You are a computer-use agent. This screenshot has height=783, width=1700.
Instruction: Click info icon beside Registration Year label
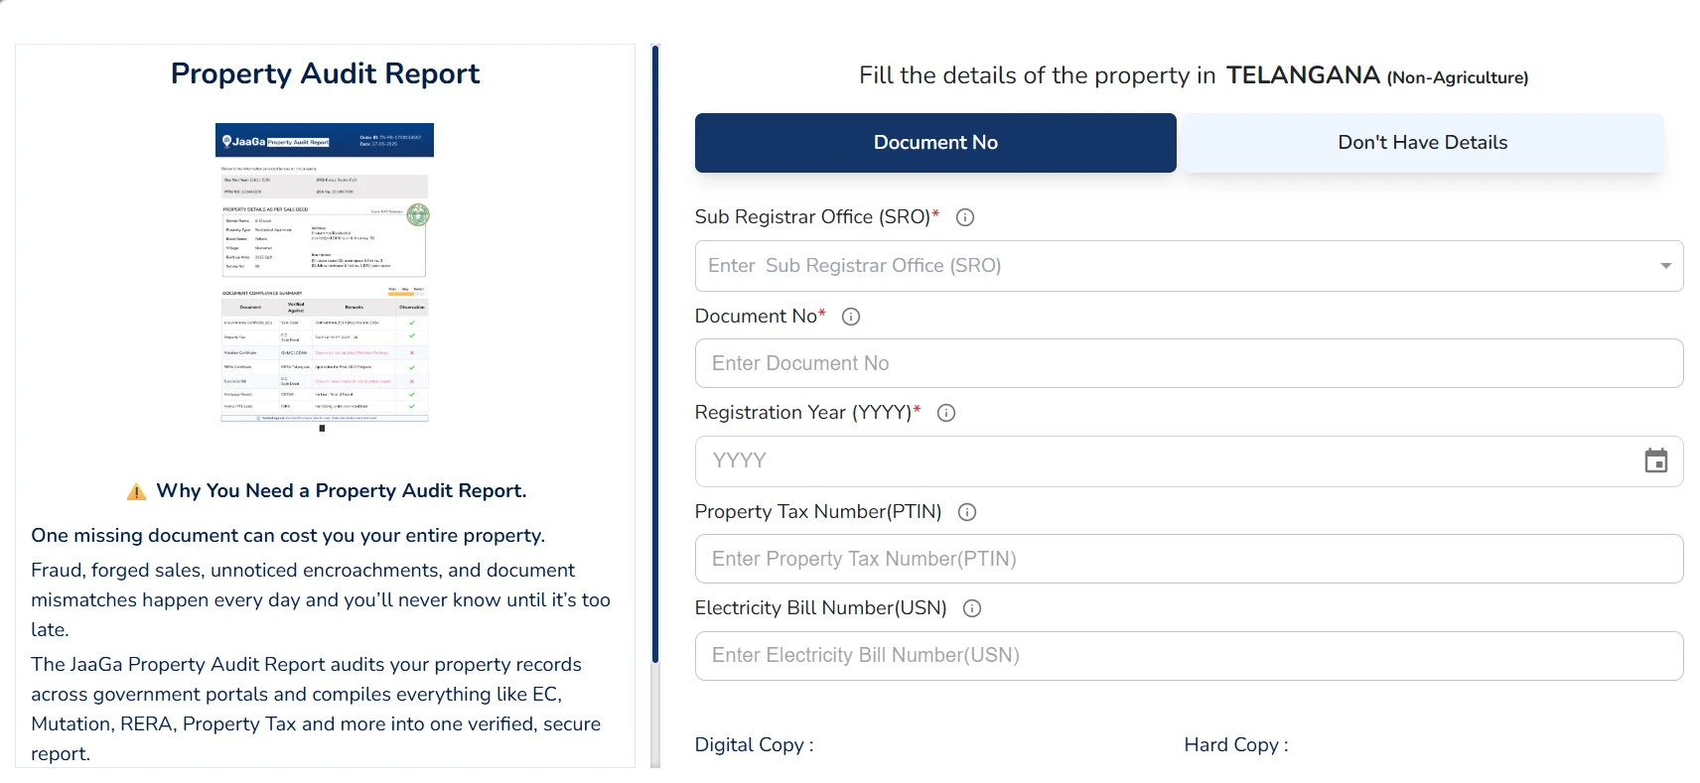click(x=946, y=413)
